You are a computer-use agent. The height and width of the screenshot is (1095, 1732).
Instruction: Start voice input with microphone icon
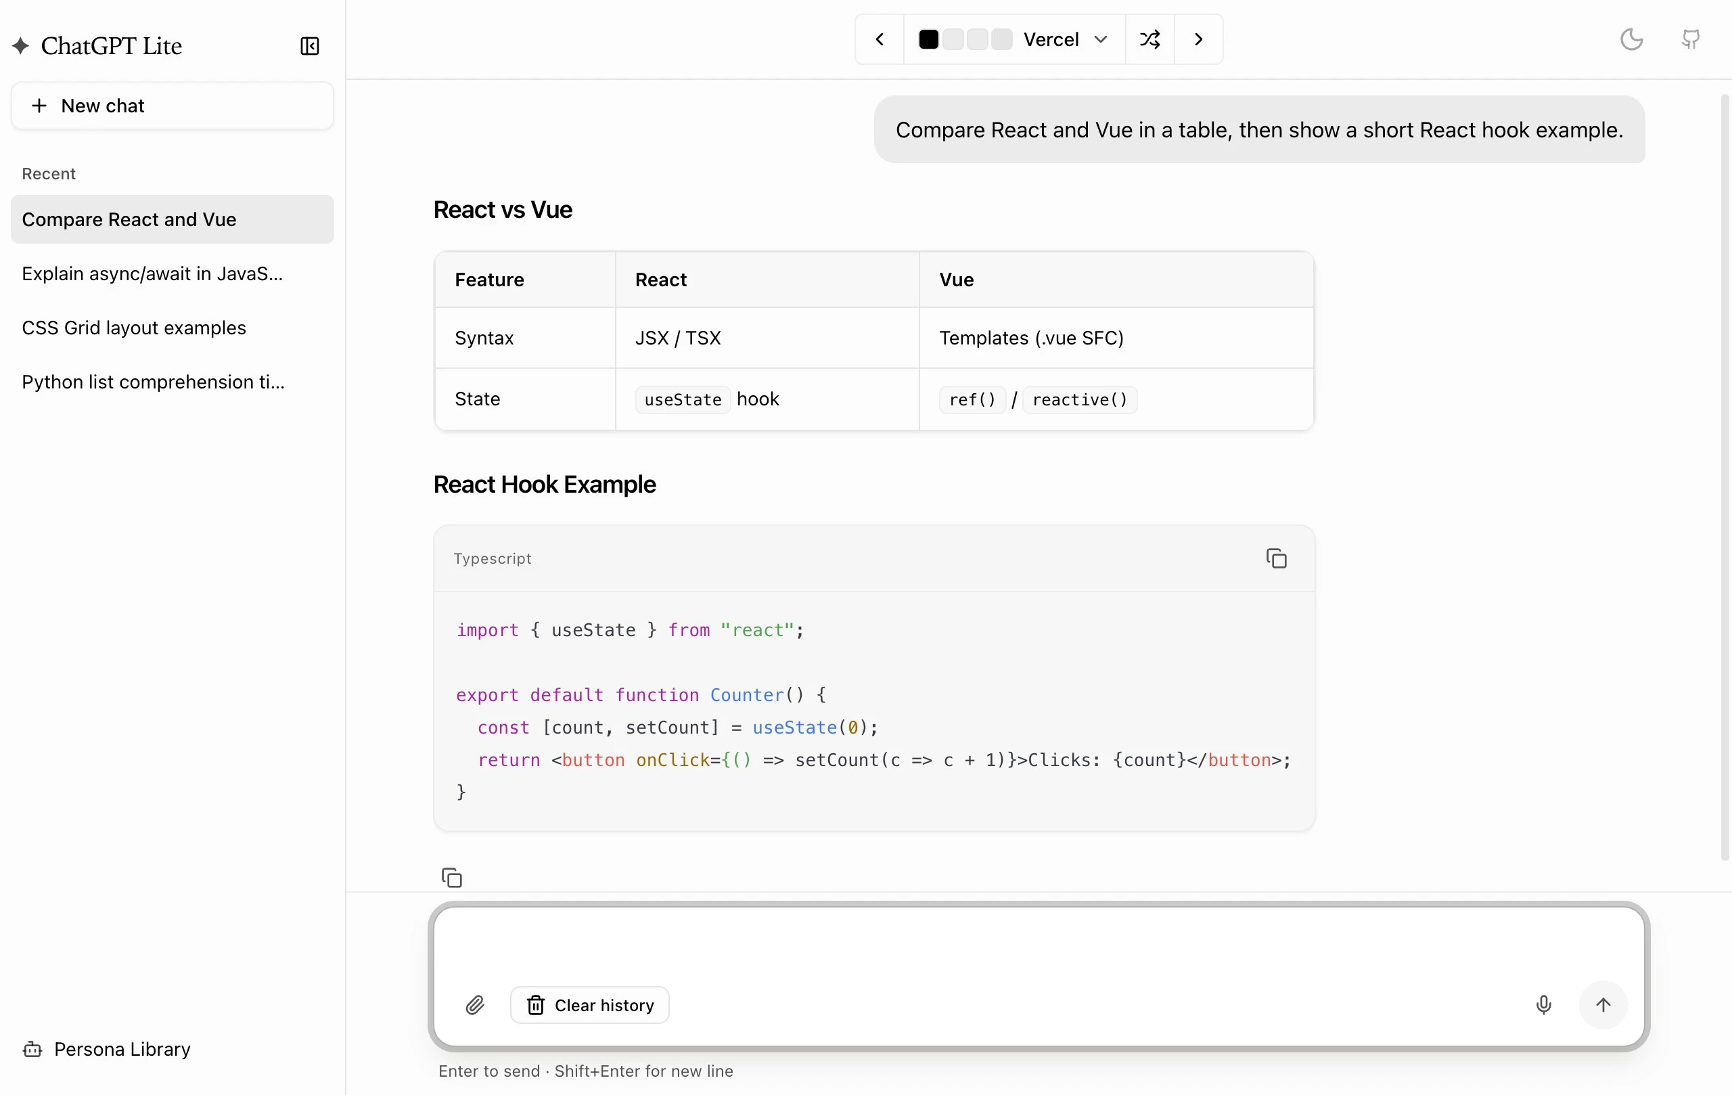pyautogui.click(x=1543, y=1005)
